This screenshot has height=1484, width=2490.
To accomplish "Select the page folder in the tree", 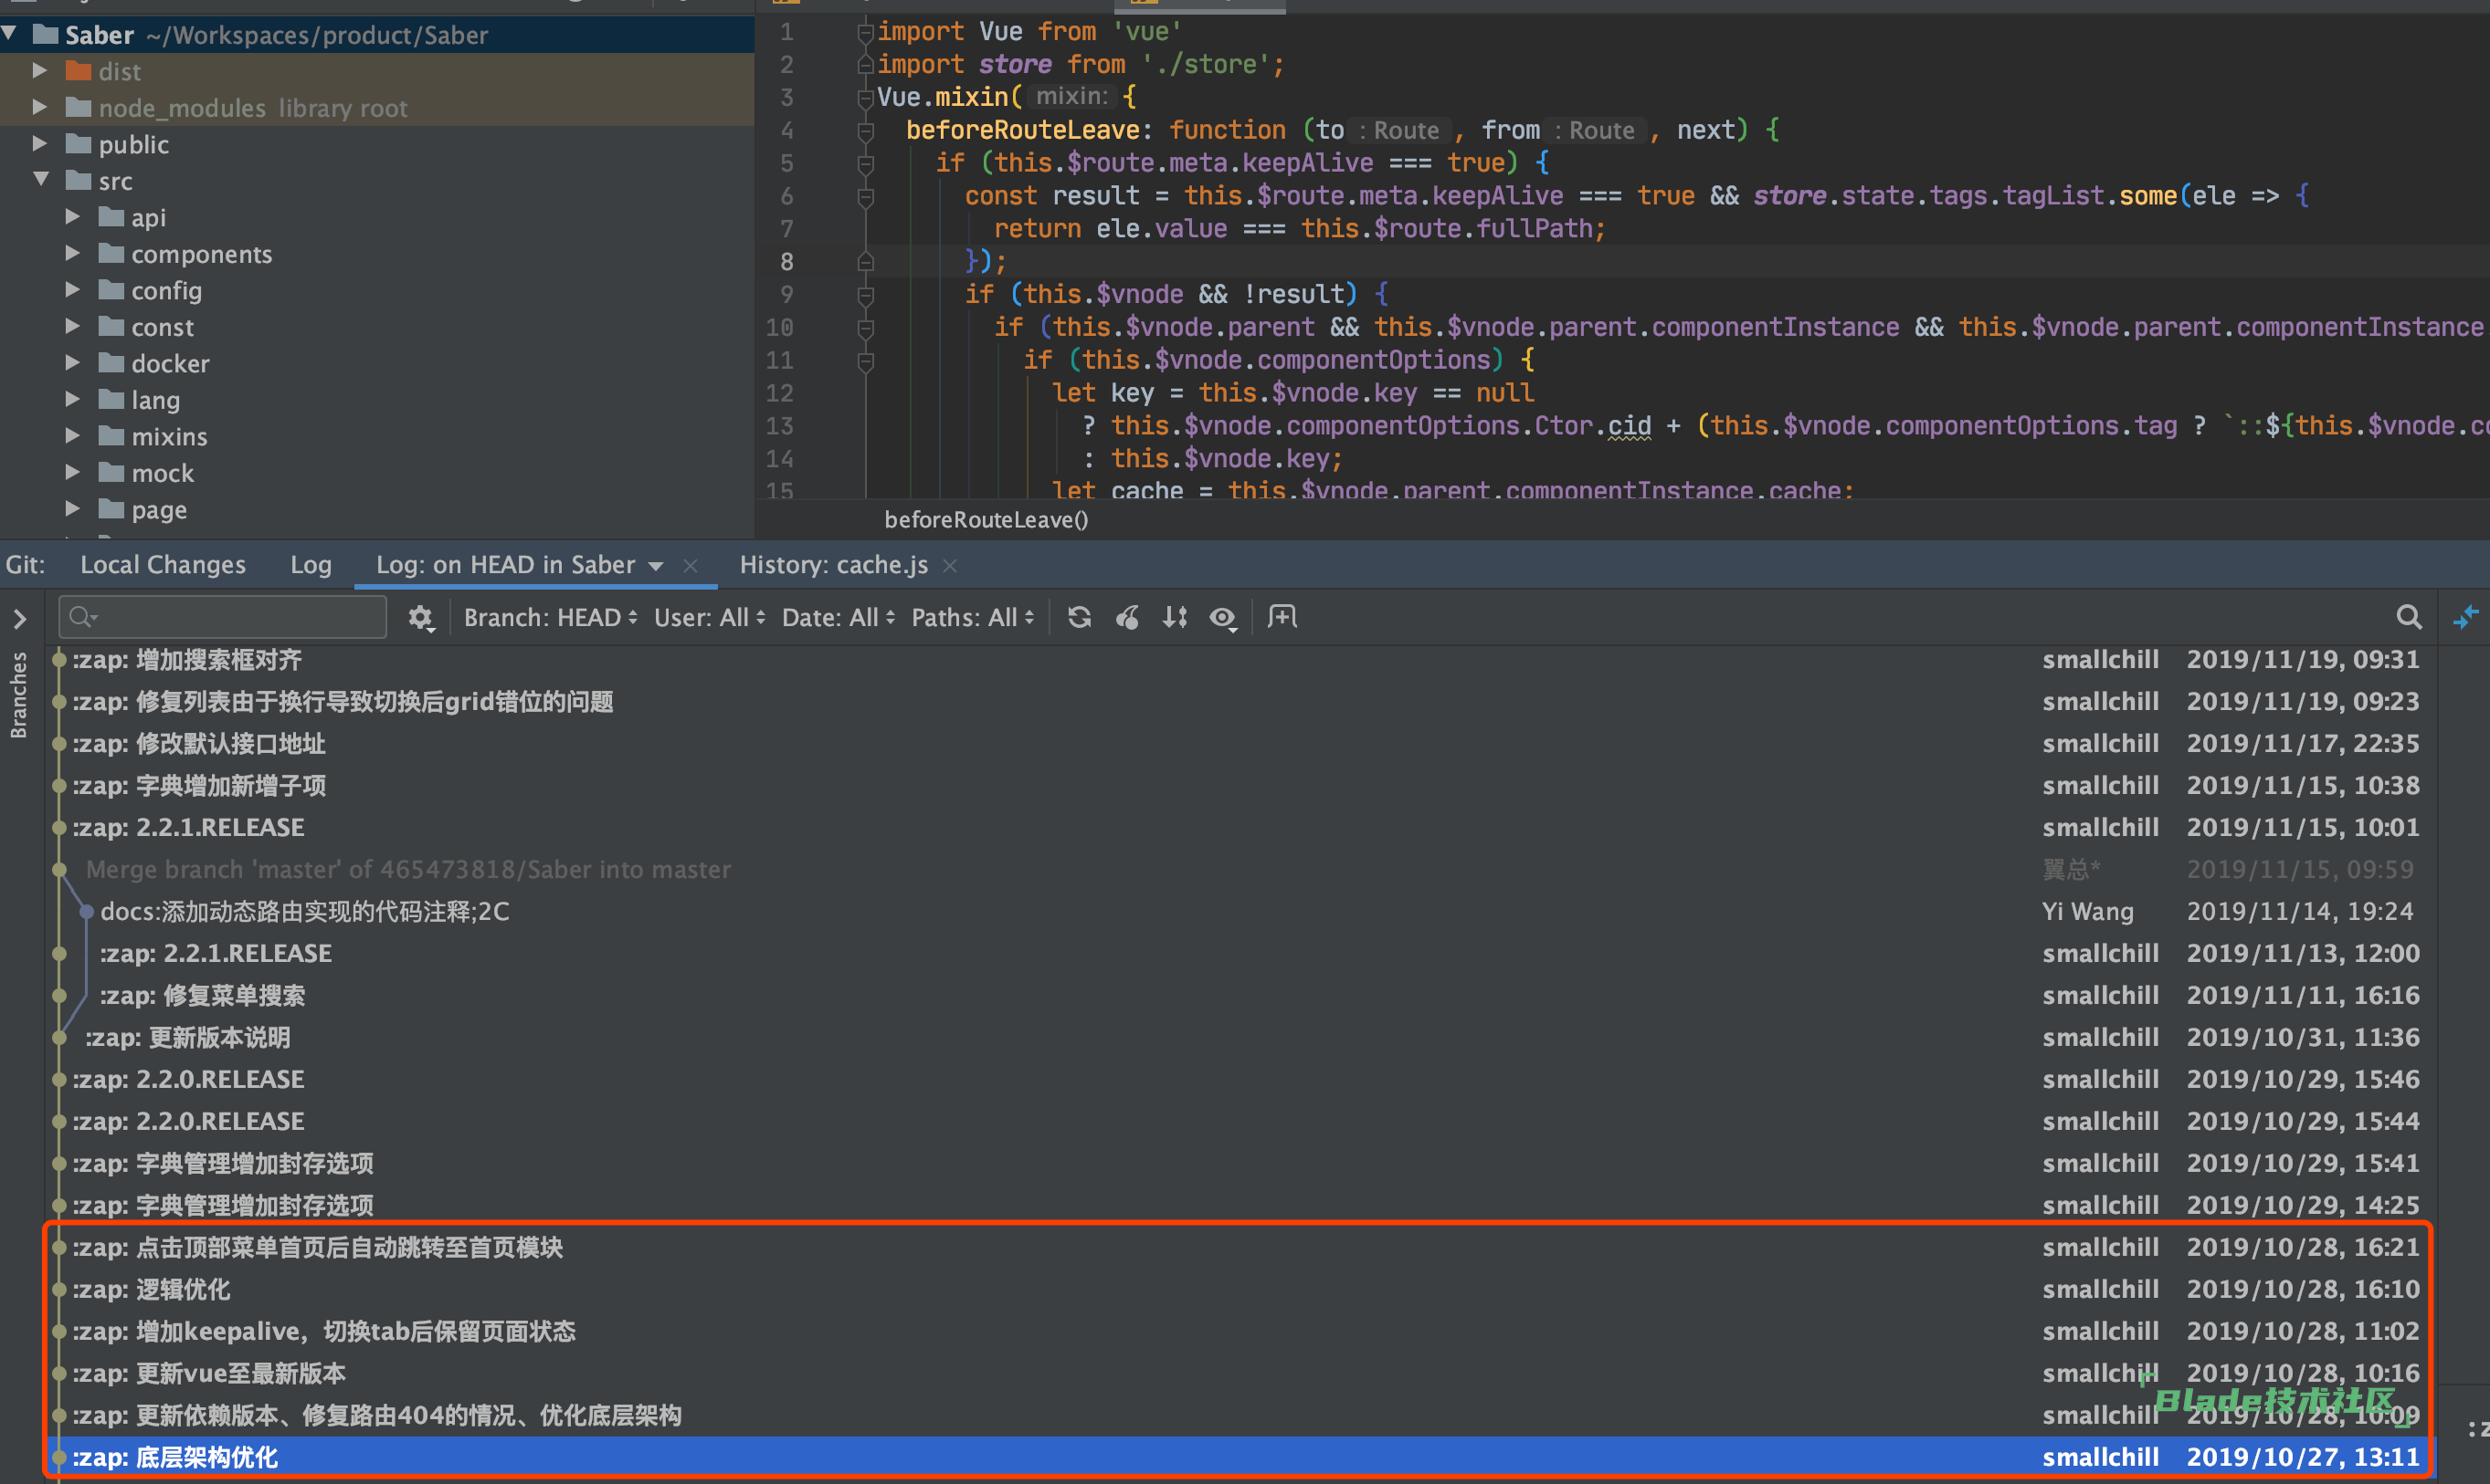I will coord(159,510).
